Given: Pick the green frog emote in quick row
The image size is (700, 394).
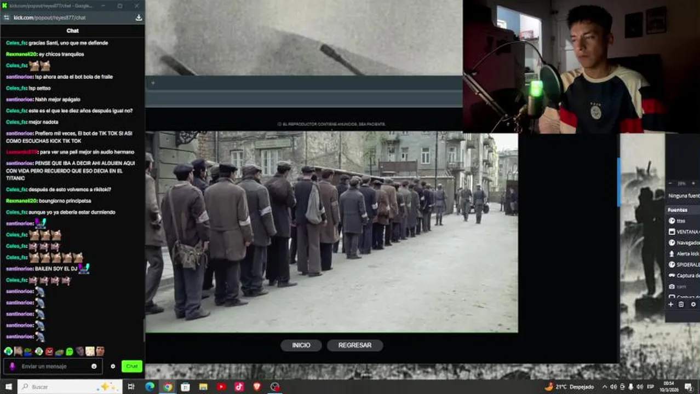Looking at the screenshot, I should tap(28, 351).
